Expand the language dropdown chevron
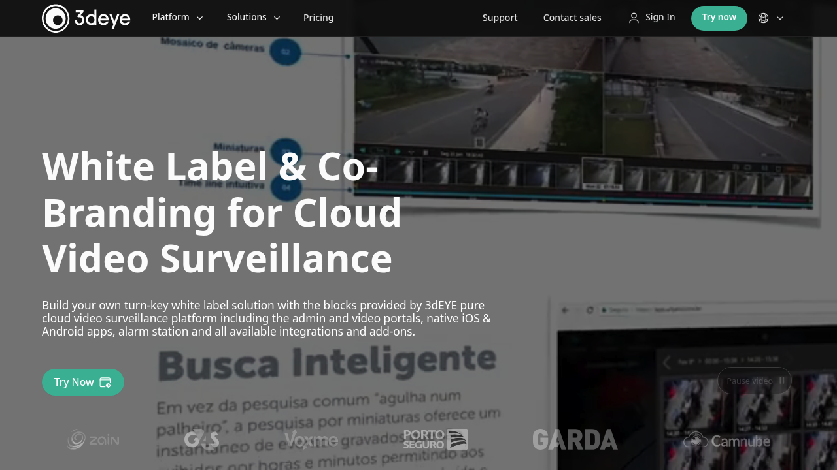The image size is (837, 470). [780, 18]
